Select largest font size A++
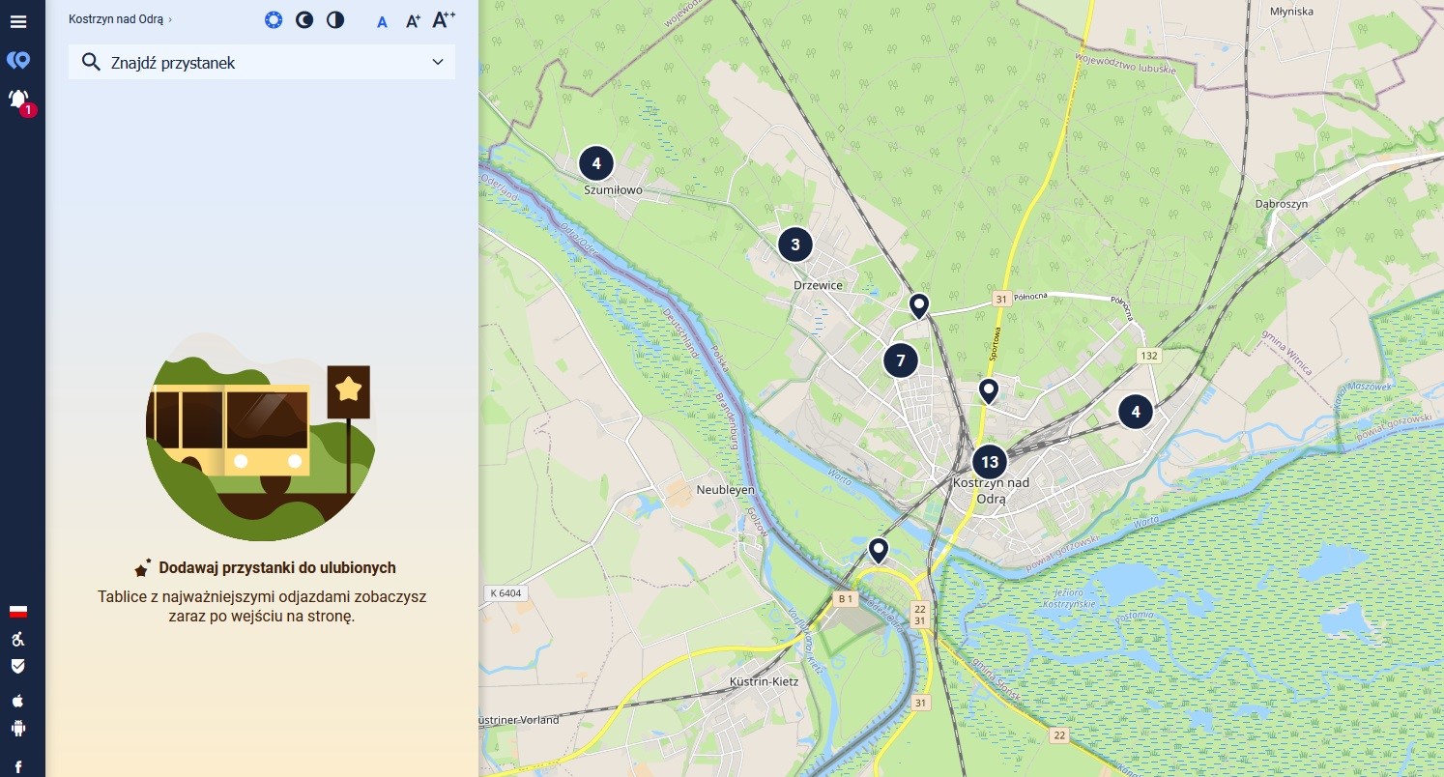 443,19
